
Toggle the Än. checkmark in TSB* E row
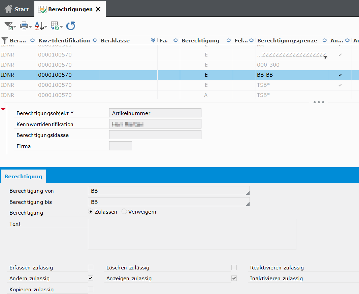(340, 85)
